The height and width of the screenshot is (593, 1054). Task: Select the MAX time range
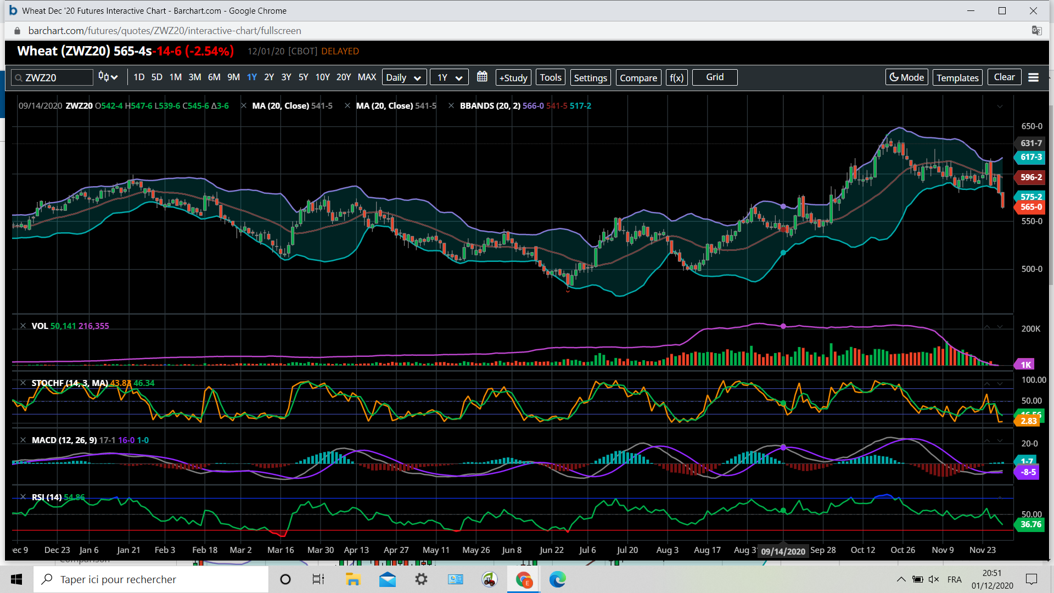pyautogui.click(x=367, y=77)
